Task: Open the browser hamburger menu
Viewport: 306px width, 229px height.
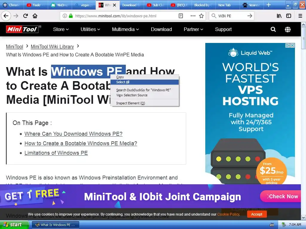Action: (x=300, y=16)
